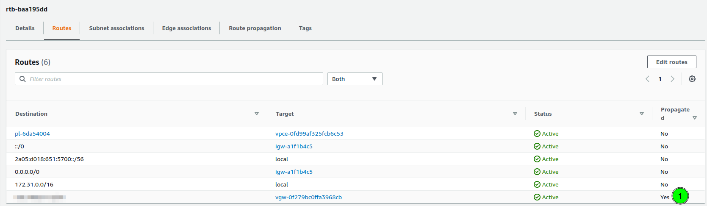Open the vpce-0fd99af325fcb6c53 target link
Image resolution: width=707 pixels, height=206 pixels.
point(309,134)
